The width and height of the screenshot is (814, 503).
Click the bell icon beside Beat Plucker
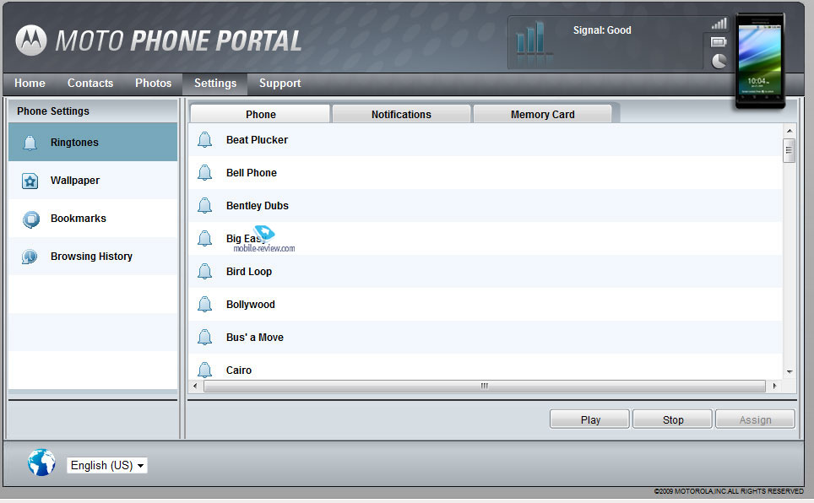205,139
